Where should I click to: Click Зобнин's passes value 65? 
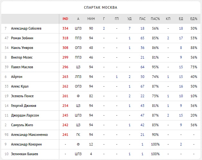tap(142, 38)
